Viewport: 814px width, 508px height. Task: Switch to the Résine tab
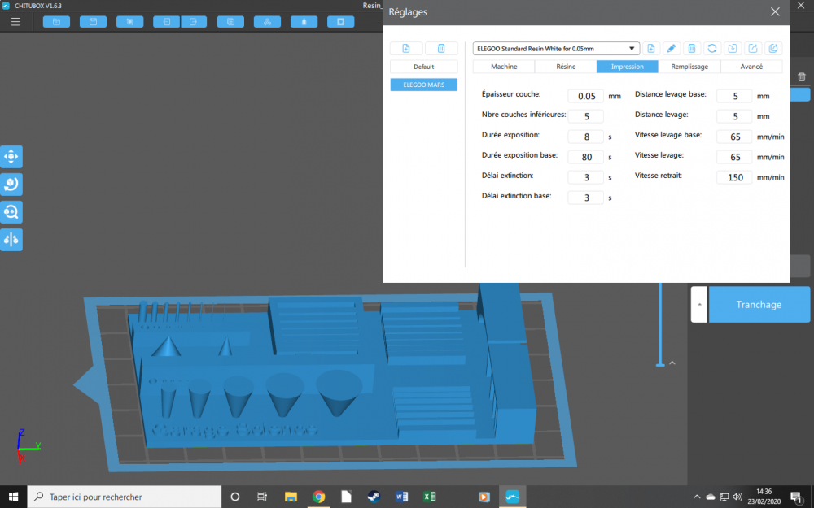pos(566,67)
